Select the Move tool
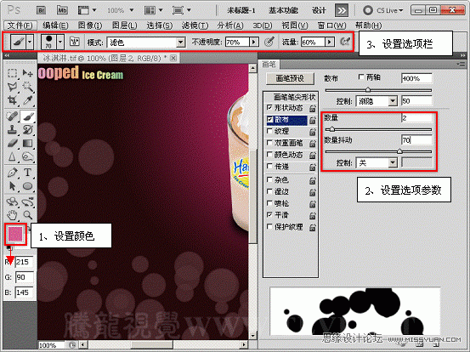 pos(27,73)
